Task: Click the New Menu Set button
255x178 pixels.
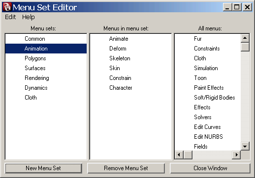Action: (43, 168)
